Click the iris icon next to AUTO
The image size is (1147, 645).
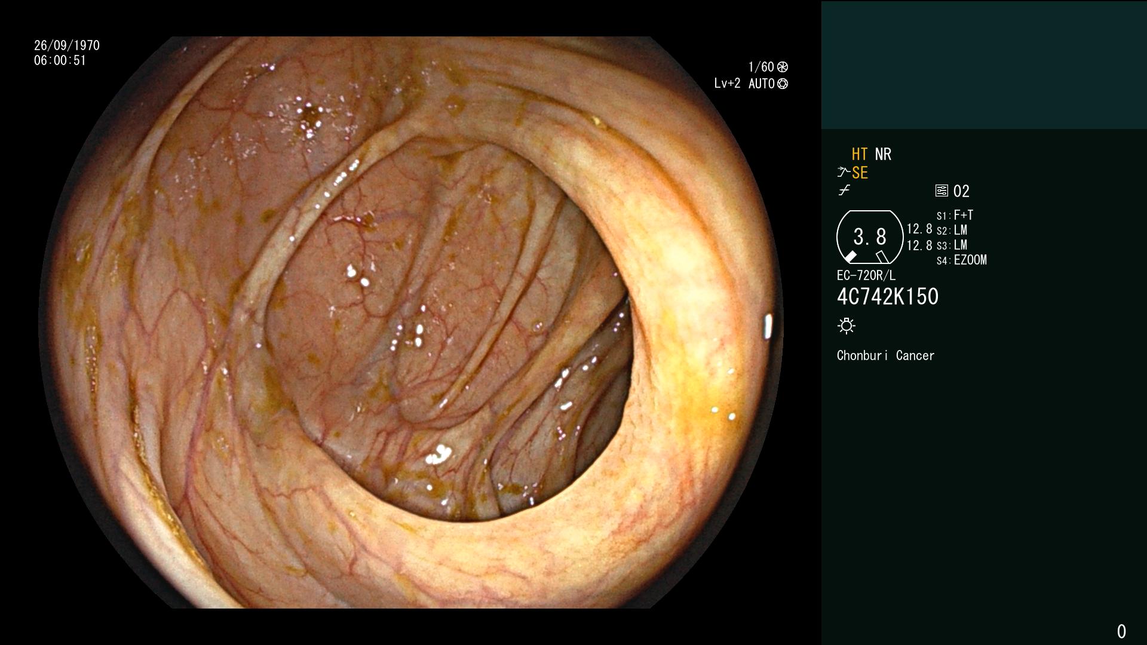tap(783, 84)
